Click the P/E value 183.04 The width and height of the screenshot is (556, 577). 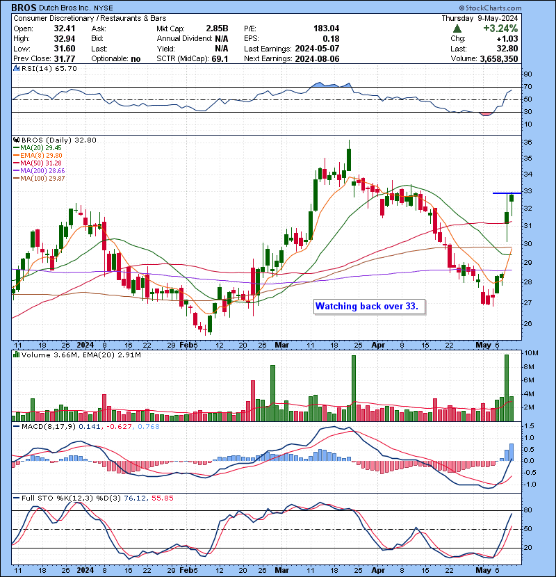327,29
